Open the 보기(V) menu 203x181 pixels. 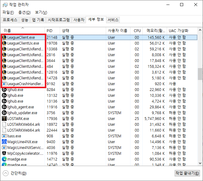pos(41,13)
